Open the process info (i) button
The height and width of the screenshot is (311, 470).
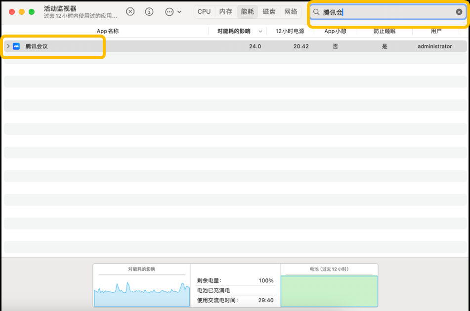coord(149,12)
